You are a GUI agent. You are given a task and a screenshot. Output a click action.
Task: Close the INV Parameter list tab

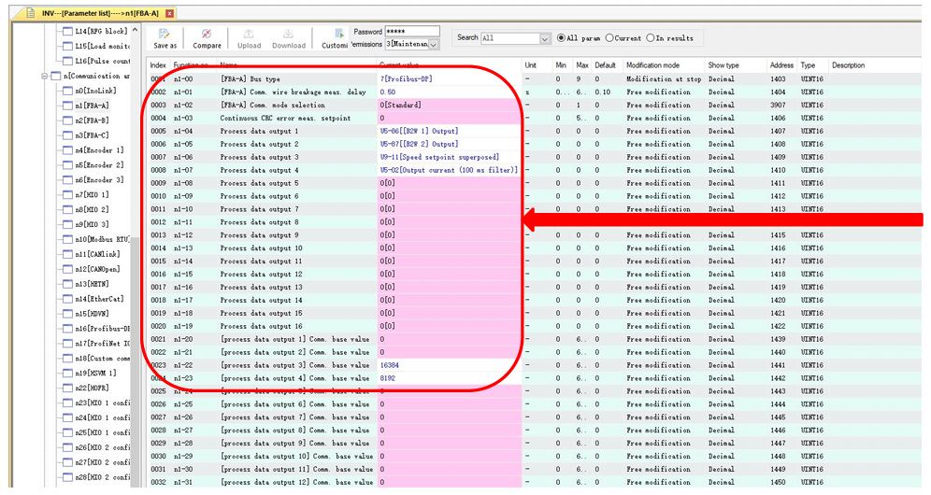point(170,11)
